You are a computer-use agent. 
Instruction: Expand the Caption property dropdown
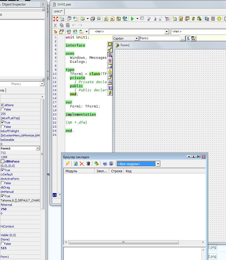[x=136, y=38]
